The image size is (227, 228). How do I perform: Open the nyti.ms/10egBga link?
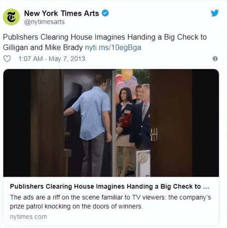[x=113, y=48]
